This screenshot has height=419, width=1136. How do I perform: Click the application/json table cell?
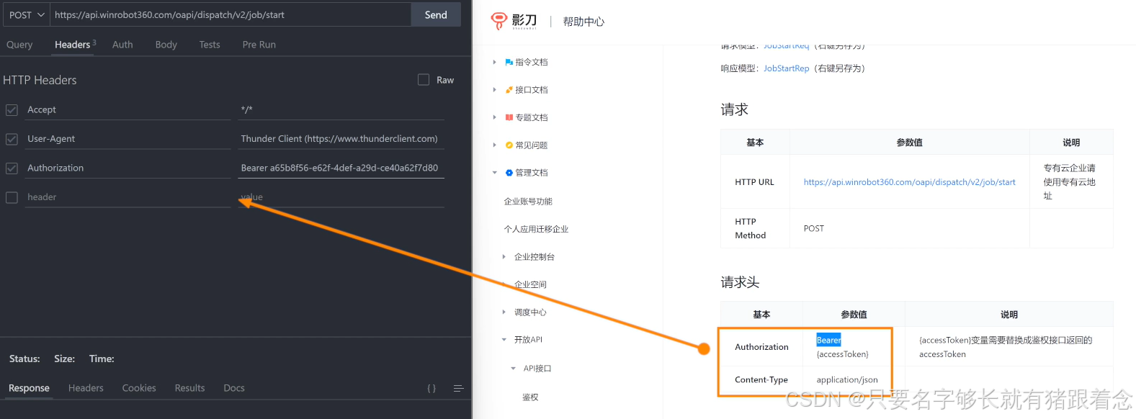[854, 379]
